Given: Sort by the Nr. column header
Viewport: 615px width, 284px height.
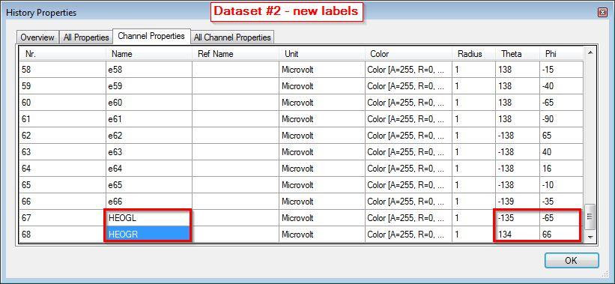Looking at the screenshot, I should click(x=63, y=54).
